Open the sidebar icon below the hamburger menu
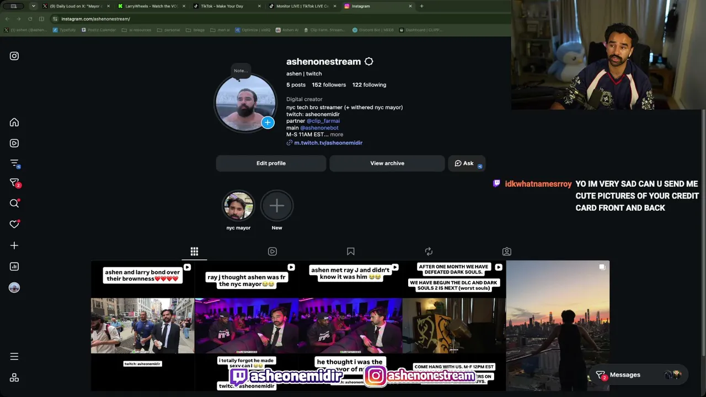The width and height of the screenshot is (706, 397). pos(14,378)
